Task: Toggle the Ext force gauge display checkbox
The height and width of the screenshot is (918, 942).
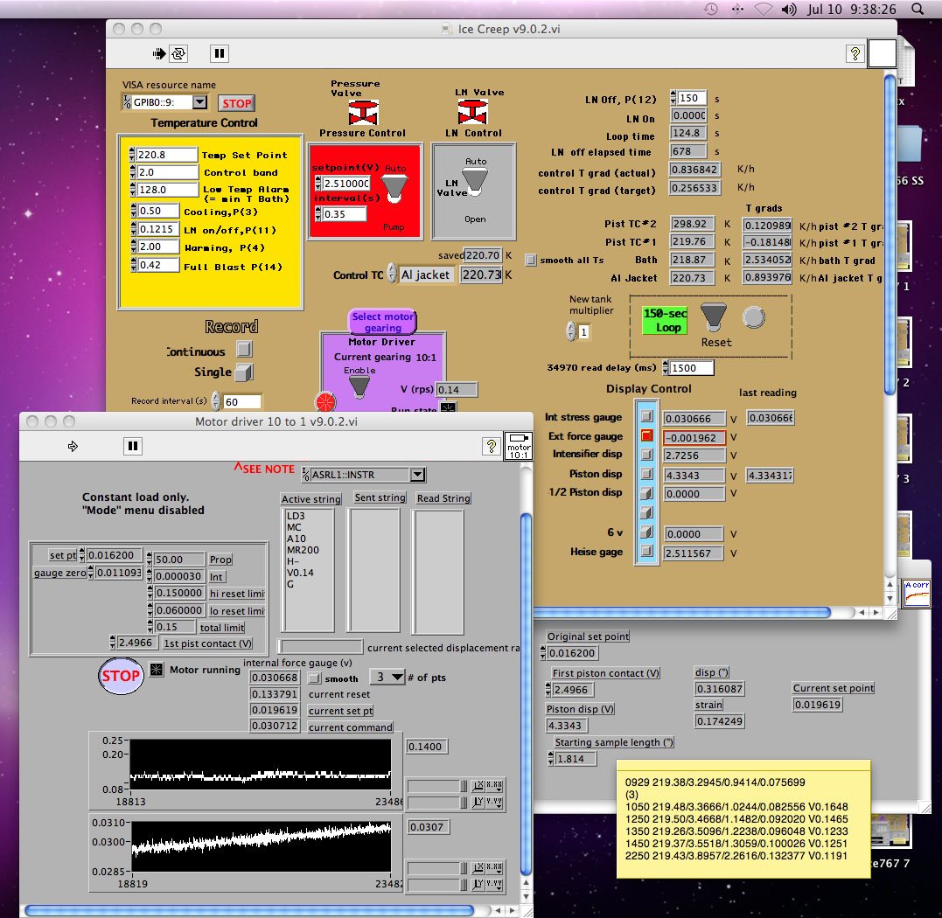Action: point(647,435)
